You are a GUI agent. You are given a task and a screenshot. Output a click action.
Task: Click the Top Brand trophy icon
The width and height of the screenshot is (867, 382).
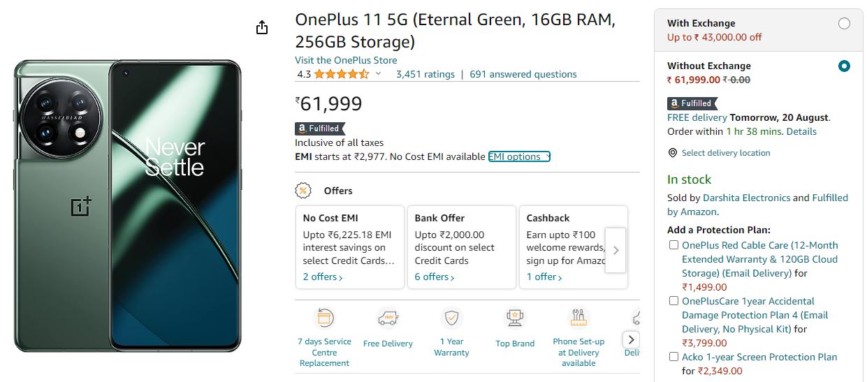(515, 318)
